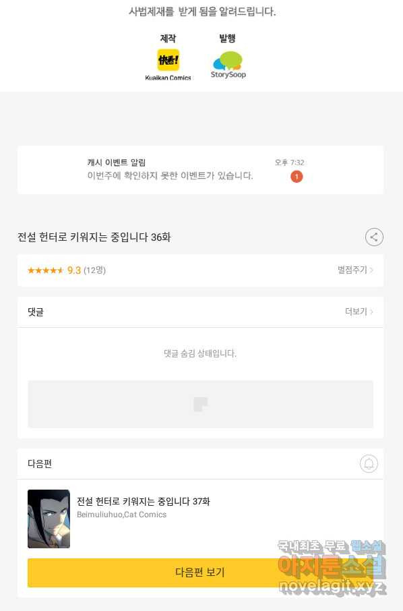The image size is (403, 611).
Task: Toggle the next-episode notification bell
Action: (x=369, y=464)
